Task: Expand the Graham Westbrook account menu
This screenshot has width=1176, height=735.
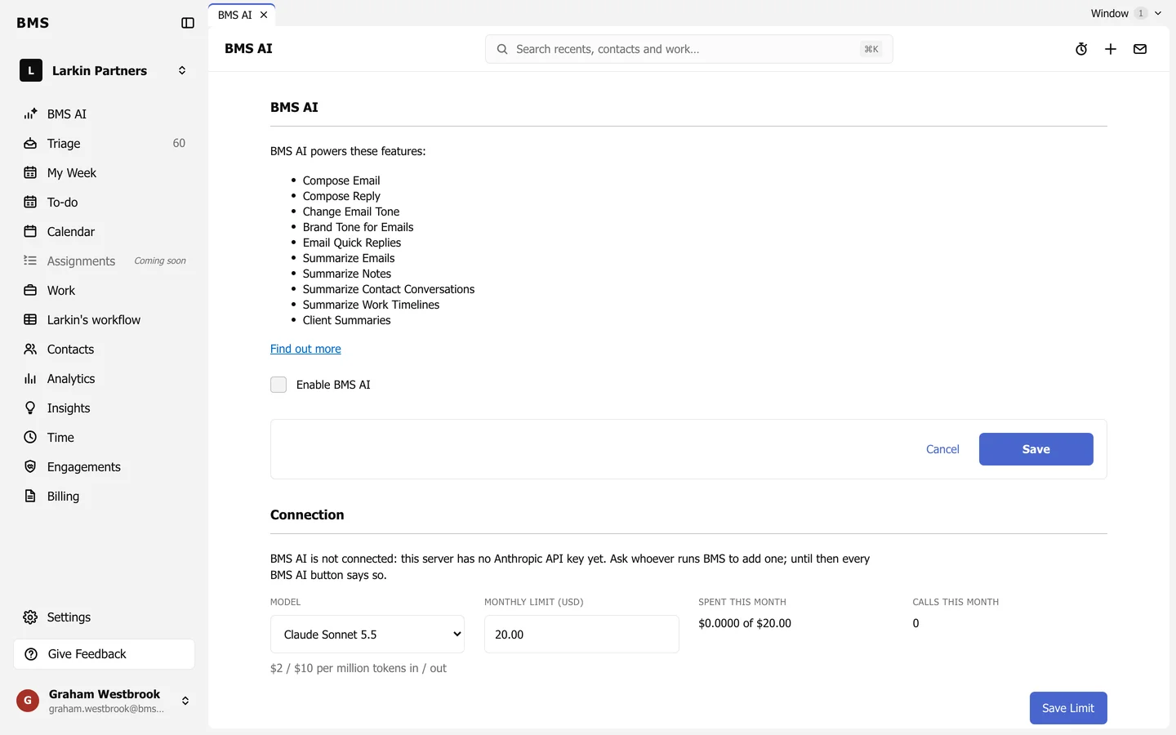Action: 185,701
